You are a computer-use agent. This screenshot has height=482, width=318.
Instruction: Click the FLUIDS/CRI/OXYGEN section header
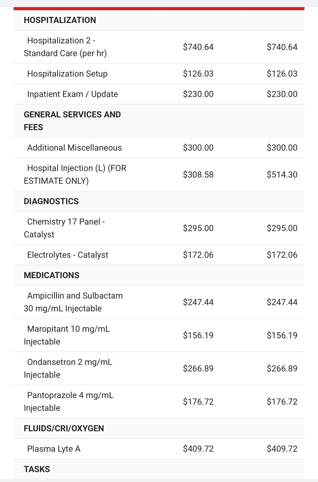coord(64,428)
